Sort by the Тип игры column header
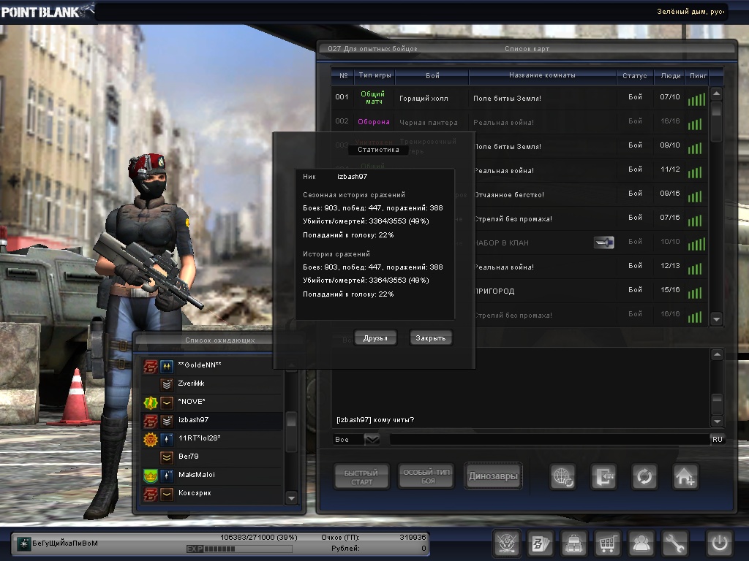Screen dimensions: 749x561 pyautogui.click(x=374, y=75)
